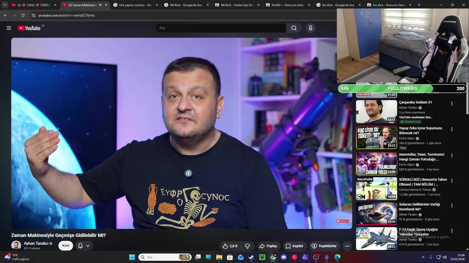Open Çarşamba Sohbeti #1 thumbnail
469x263 pixels.
pos(376,112)
